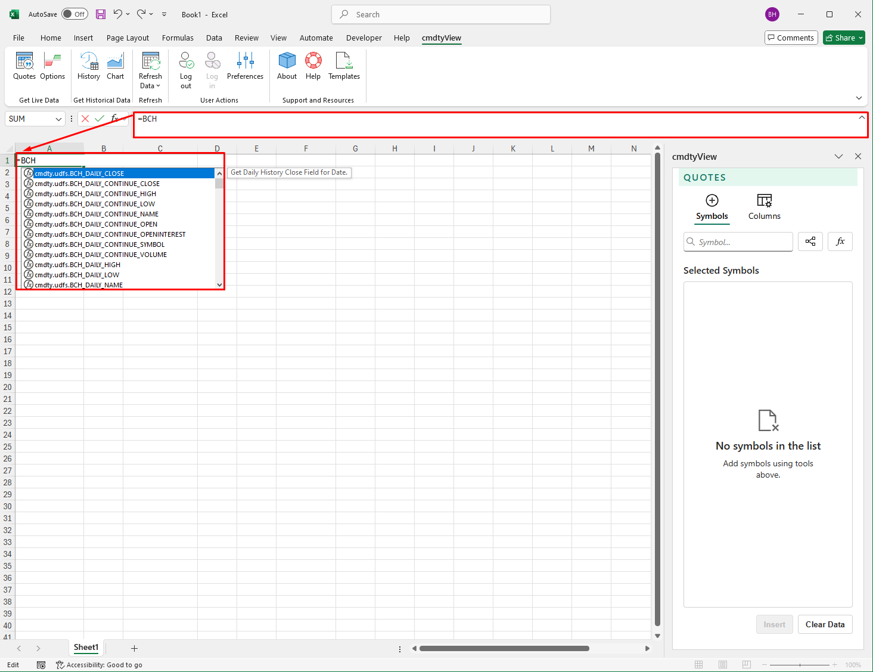Click the fx insert function icon in cmdtyView pane
The width and height of the screenshot is (873, 672).
pyautogui.click(x=840, y=241)
